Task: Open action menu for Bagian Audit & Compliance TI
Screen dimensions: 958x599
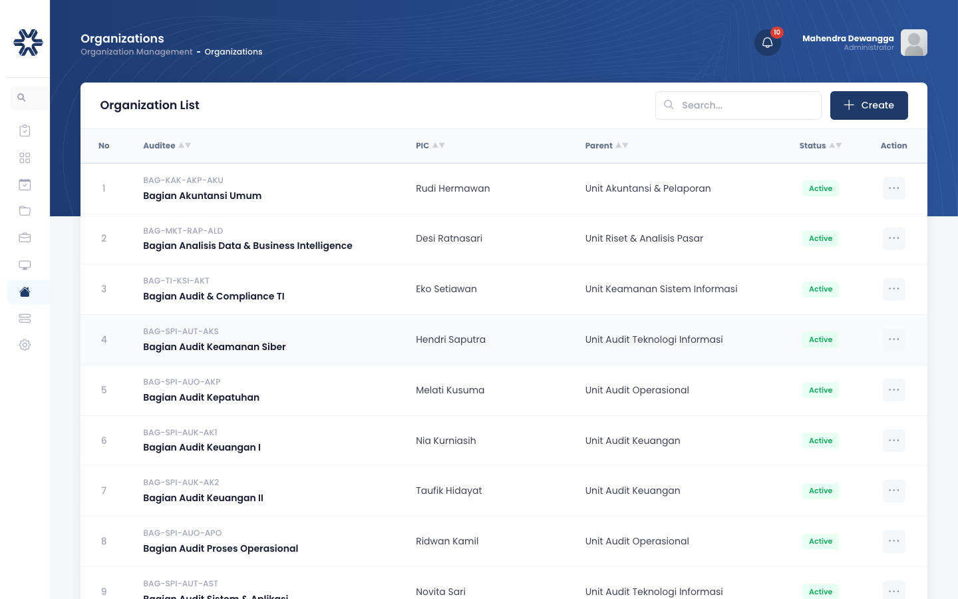Action: point(894,289)
